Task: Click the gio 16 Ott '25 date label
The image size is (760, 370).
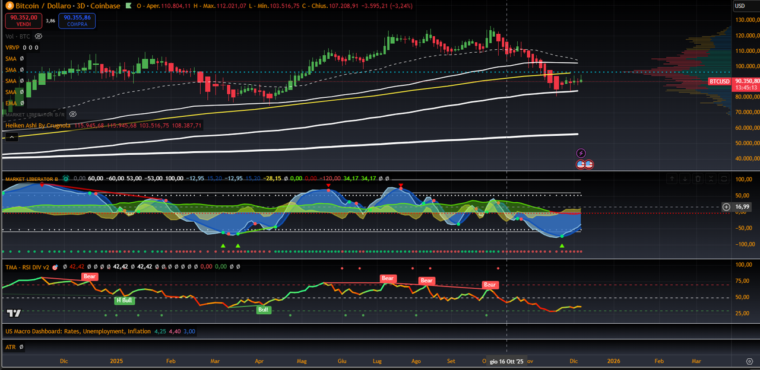Action: click(x=506, y=361)
